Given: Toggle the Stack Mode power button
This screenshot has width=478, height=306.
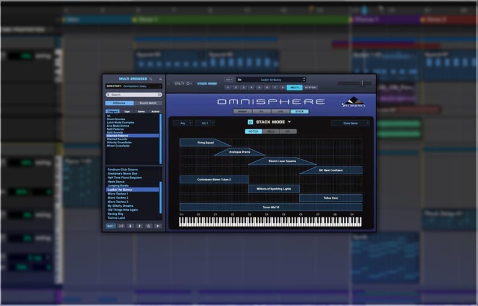Looking at the screenshot, I should pos(250,122).
